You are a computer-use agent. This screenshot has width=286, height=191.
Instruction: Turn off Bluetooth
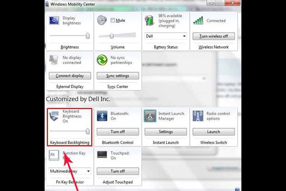coord(118,131)
